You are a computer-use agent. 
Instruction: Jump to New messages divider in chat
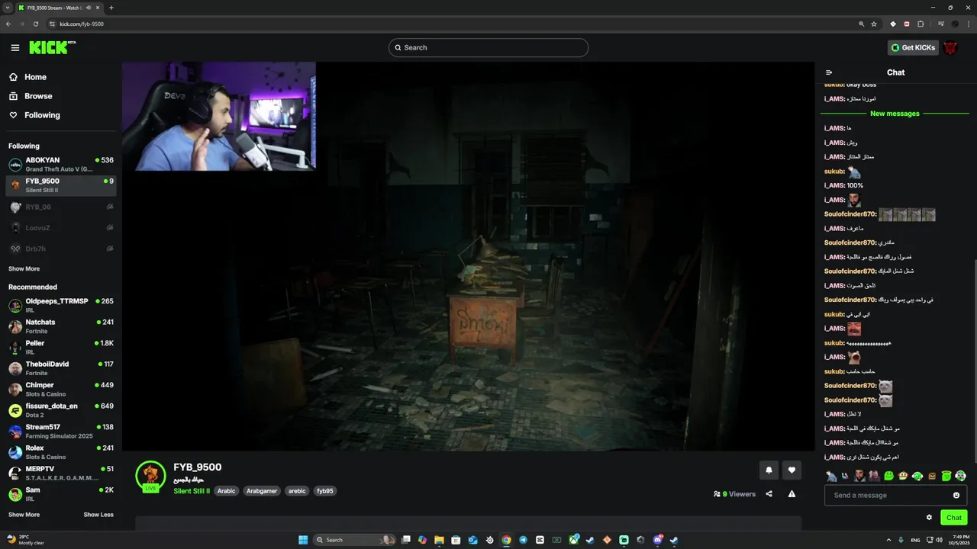coord(895,114)
